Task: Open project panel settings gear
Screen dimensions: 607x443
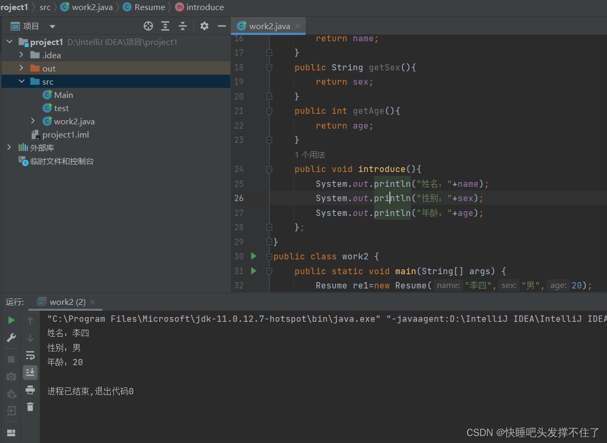Action: (204, 26)
